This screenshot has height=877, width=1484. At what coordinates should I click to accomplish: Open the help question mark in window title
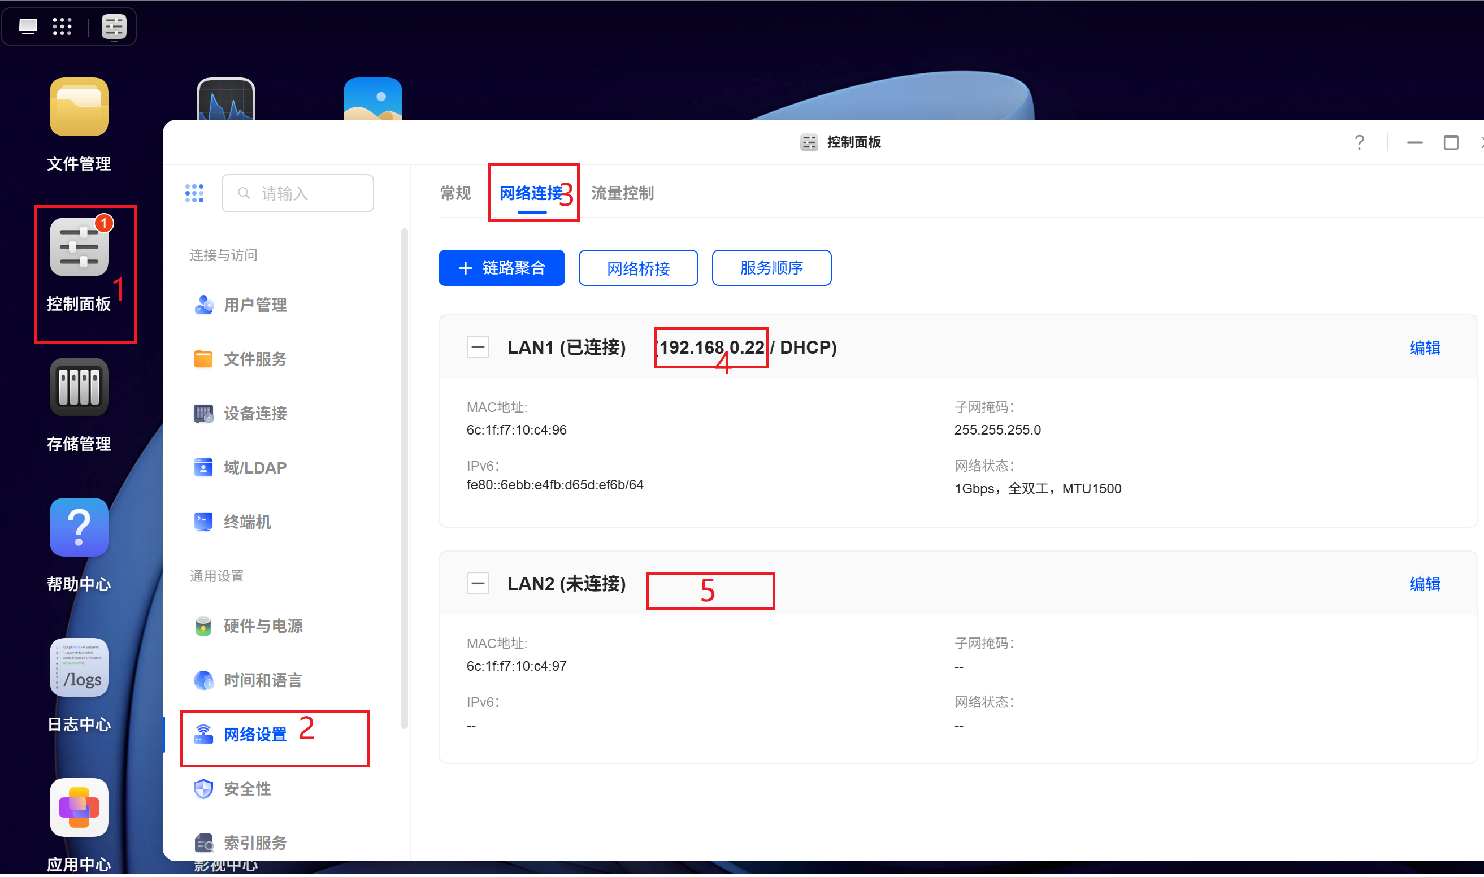[x=1359, y=142]
